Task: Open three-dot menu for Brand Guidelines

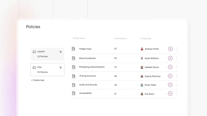Action: 177,58
